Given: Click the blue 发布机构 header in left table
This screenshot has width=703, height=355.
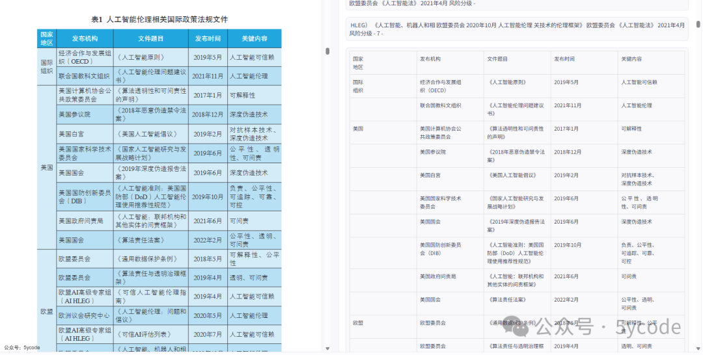Looking at the screenshot, I should tap(85, 38).
